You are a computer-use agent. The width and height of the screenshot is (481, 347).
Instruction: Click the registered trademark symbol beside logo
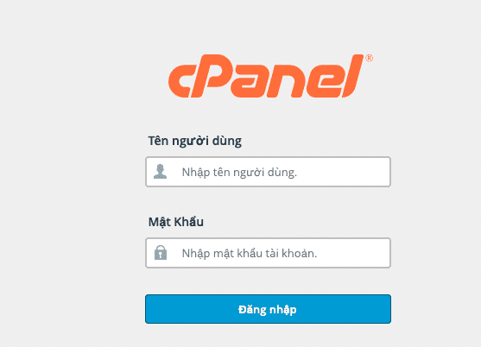click(x=369, y=58)
